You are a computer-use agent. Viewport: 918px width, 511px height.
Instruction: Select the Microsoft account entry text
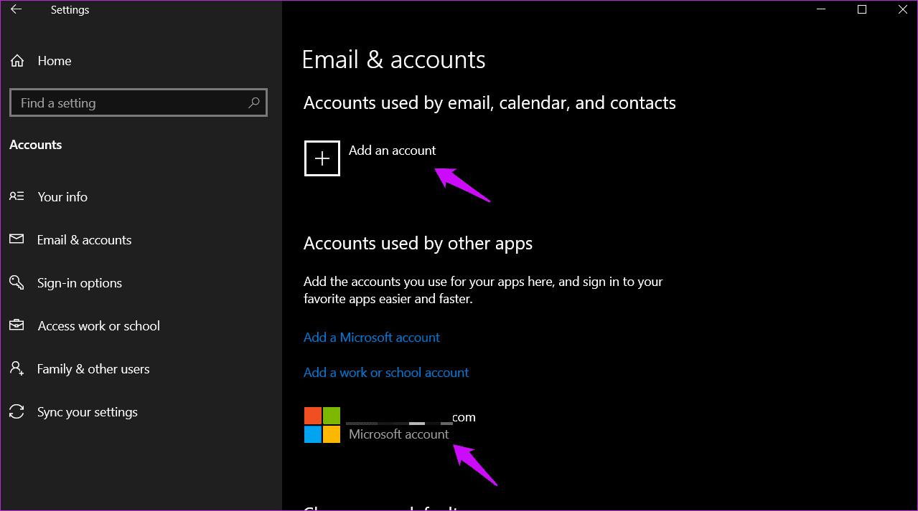[399, 434]
